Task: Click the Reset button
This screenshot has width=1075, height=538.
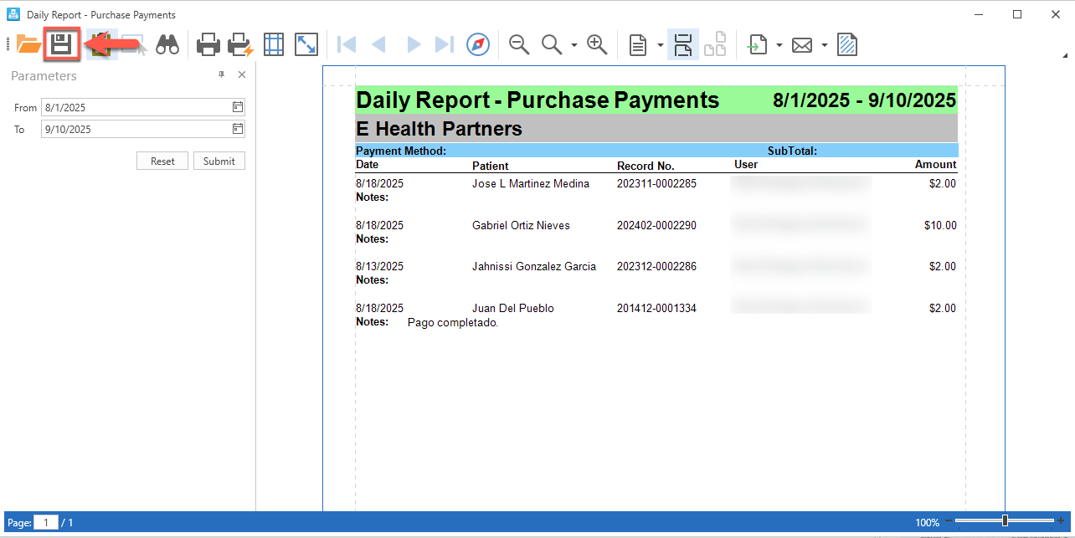Action: coord(162,161)
